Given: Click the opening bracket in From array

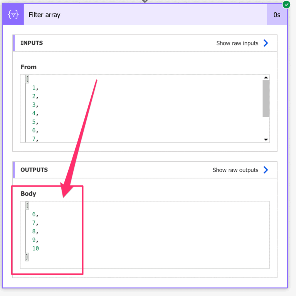Looking at the screenshot, I should [27, 79].
